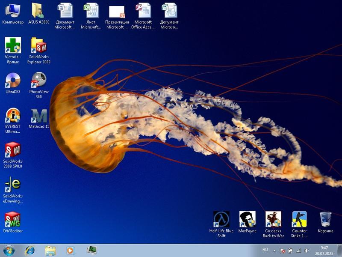This screenshot has height=257, width=342.
Task: Select the MaxPayne game icon
Action: (247, 220)
